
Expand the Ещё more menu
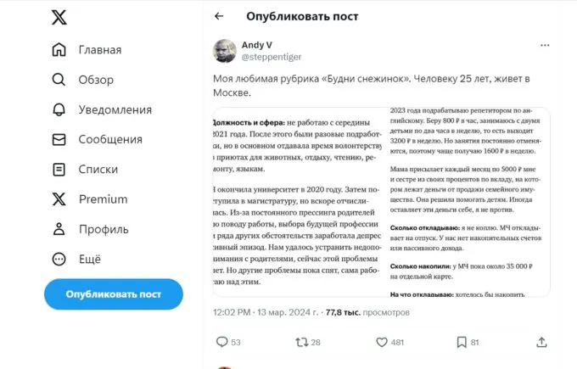(59, 259)
